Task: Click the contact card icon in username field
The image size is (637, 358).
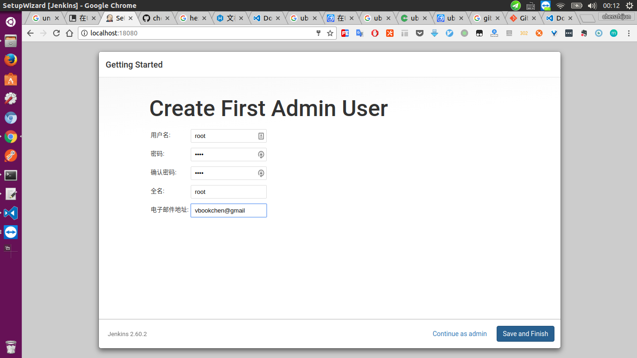Action: [261, 136]
